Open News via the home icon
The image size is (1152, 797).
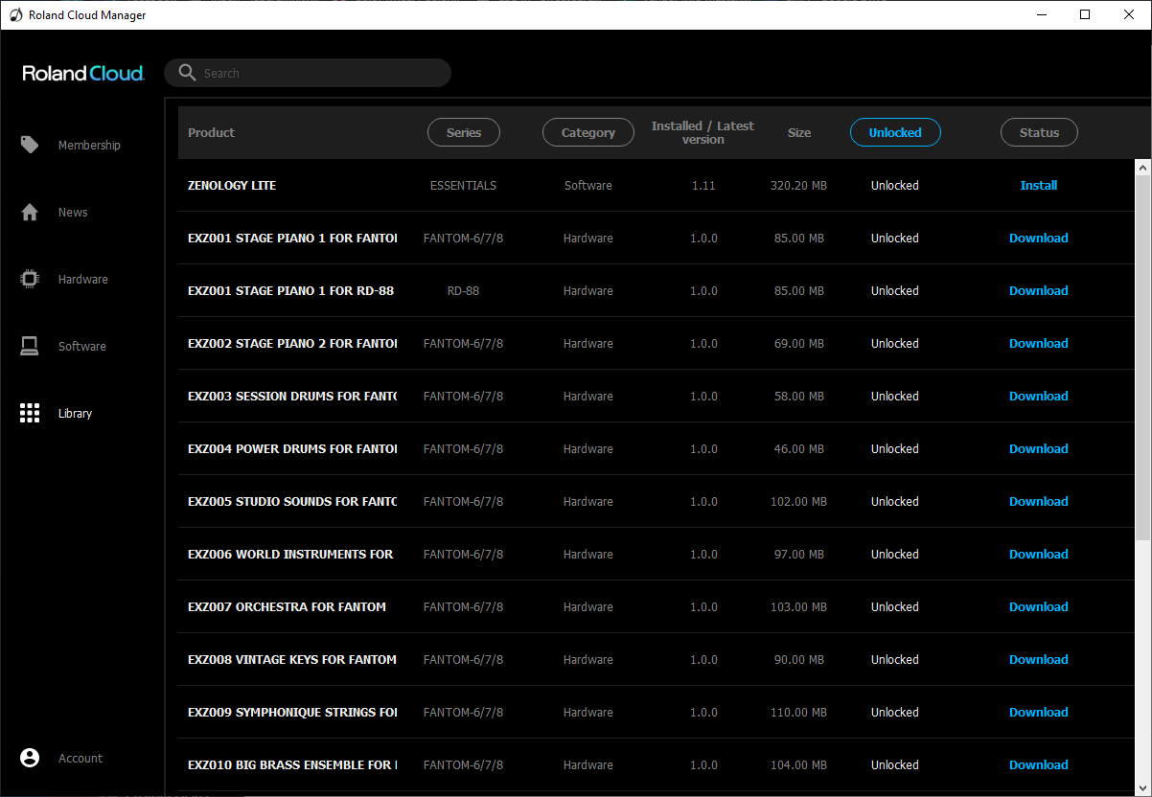(30, 212)
